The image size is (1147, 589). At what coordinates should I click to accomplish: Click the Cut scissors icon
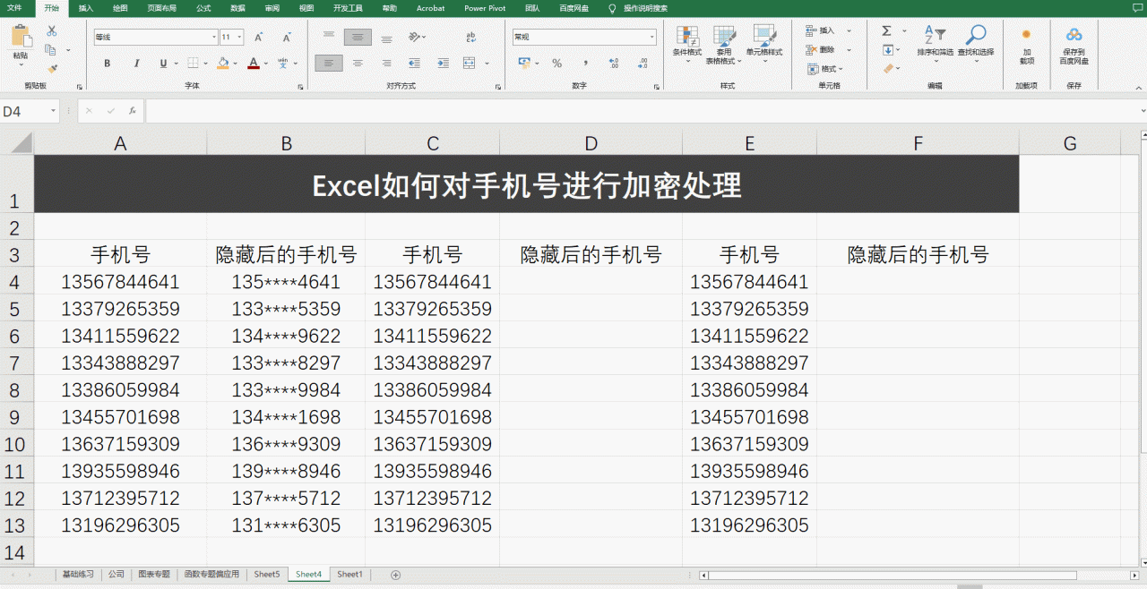click(x=51, y=30)
